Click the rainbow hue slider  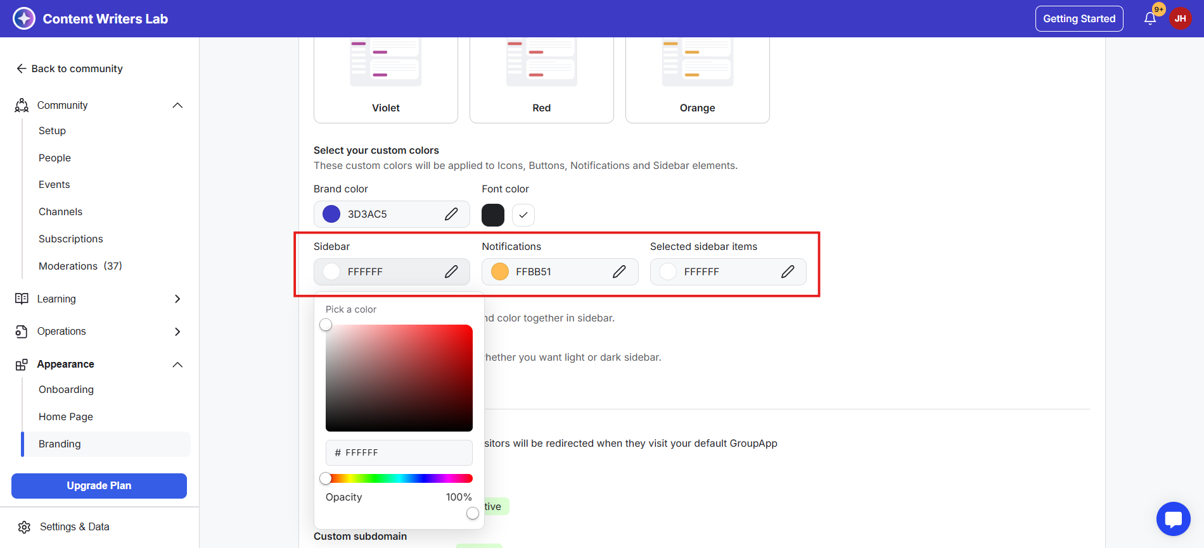pos(399,478)
